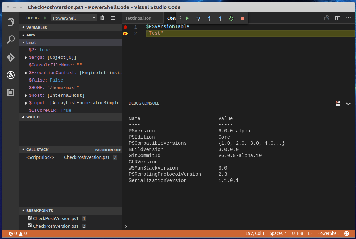
Task: Click Ln 2, Col 1 in status bar
Action: click(x=255, y=233)
